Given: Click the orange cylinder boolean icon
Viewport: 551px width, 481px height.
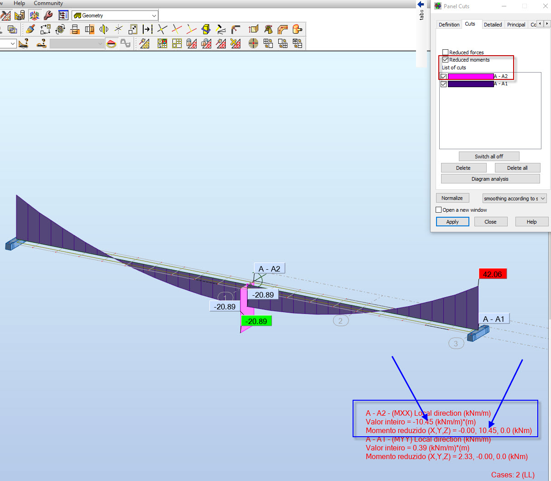Looking at the screenshot, I should point(297,30).
